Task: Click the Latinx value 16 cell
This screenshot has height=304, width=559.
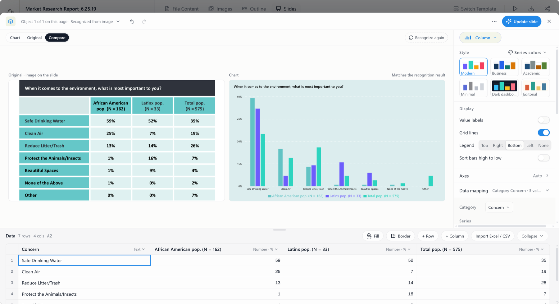Action: (350, 294)
